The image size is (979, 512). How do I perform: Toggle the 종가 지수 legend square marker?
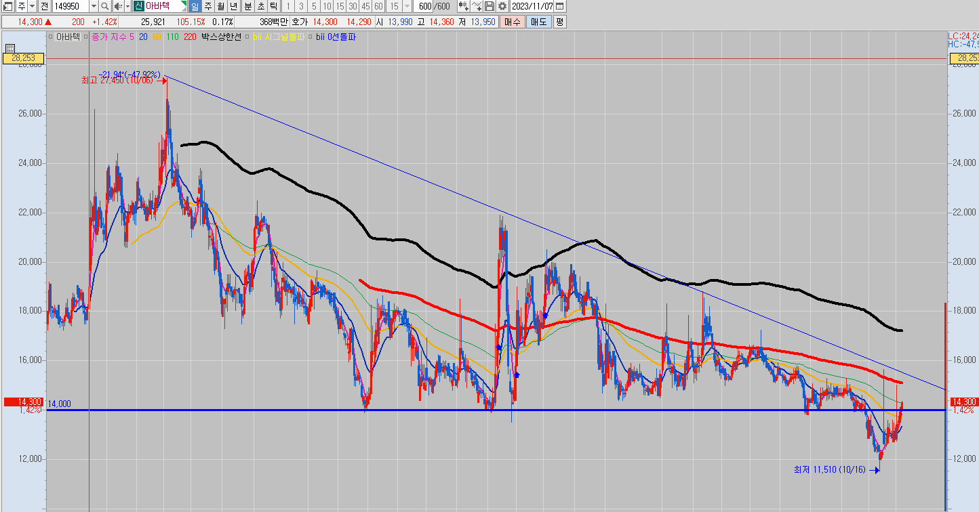87,37
